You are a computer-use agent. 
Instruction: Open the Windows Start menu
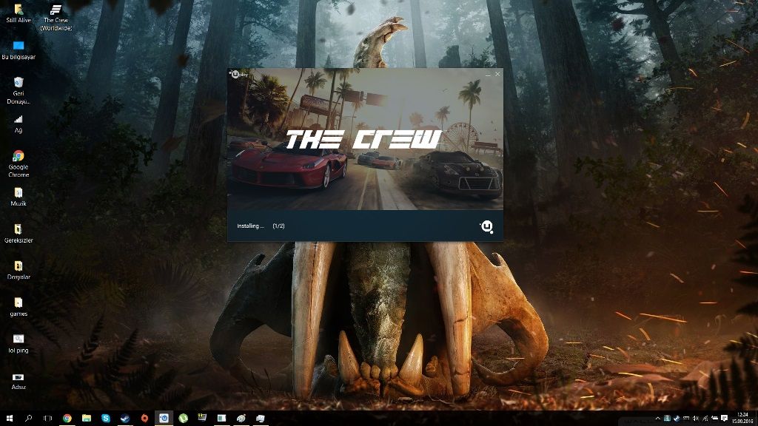(9, 419)
